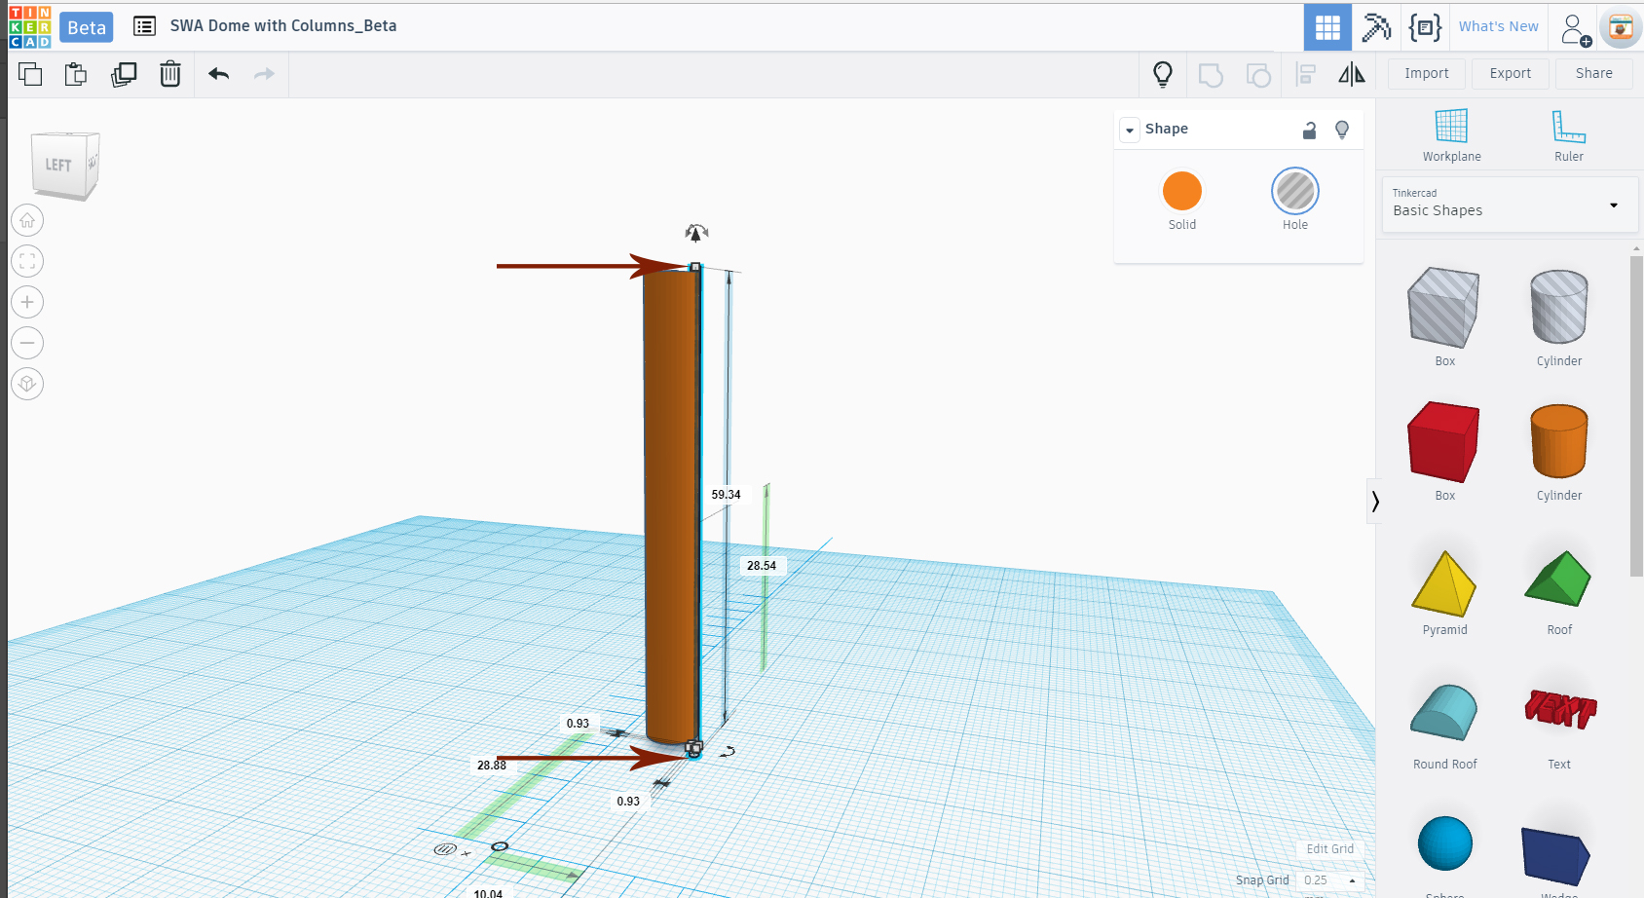The image size is (1644, 898).
Task: Open the user profile avatar
Action: [1621, 28]
